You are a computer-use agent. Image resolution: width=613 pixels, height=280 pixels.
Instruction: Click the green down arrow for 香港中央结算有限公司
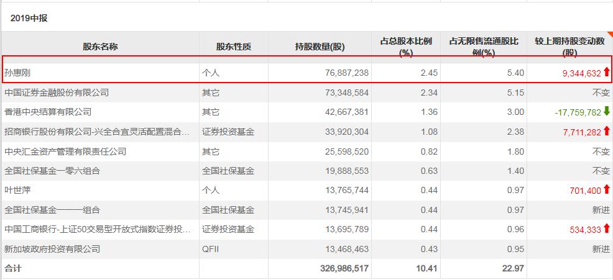click(606, 112)
